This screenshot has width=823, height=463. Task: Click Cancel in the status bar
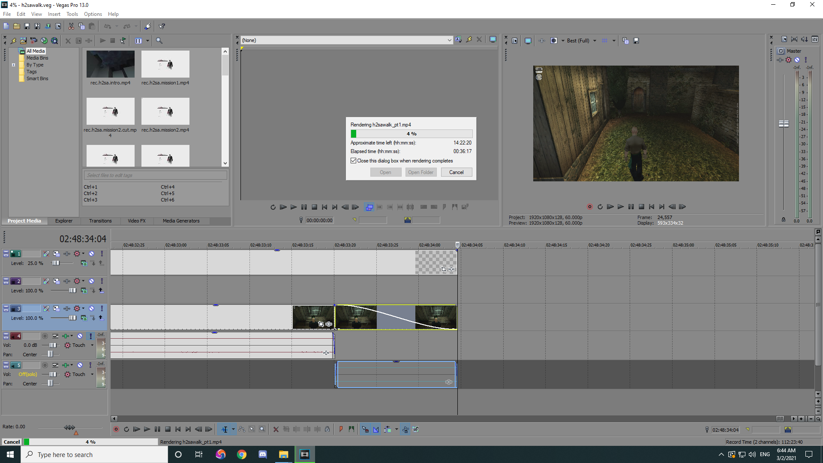point(12,442)
